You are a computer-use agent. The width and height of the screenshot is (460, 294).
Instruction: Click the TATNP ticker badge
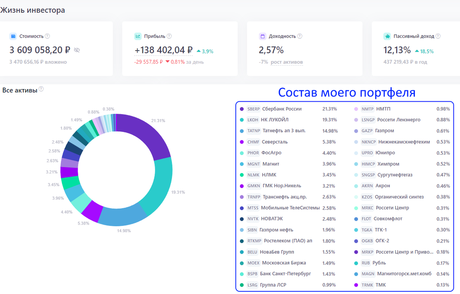point(254,131)
